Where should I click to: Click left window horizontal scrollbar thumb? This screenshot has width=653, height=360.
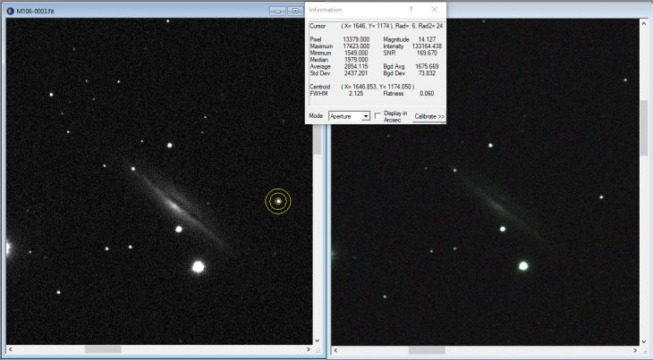(102, 348)
